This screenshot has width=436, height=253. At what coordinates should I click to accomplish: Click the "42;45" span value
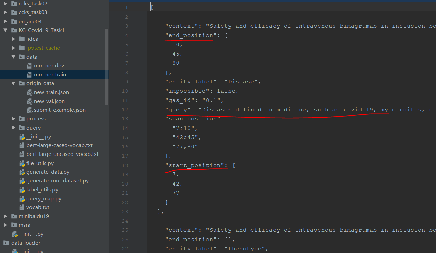tap(185, 137)
